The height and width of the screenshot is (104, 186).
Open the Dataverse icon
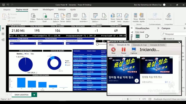75,15
